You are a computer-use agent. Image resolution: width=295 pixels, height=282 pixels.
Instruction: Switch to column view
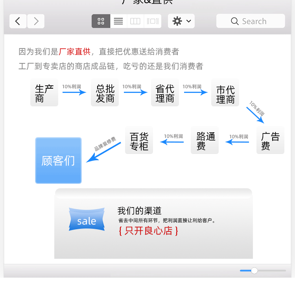tap(135, 21)
